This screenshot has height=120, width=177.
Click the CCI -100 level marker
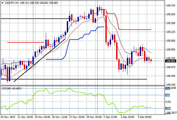click(168, 108)
